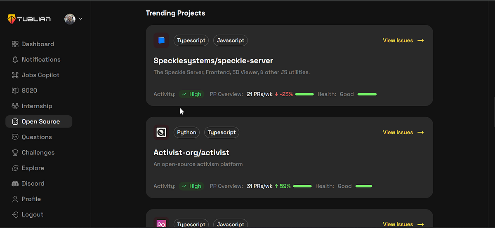Click the Internship people icon
The width and height of the screenshot is (495, 228).
pyautogui.click(x=15, y=106)
